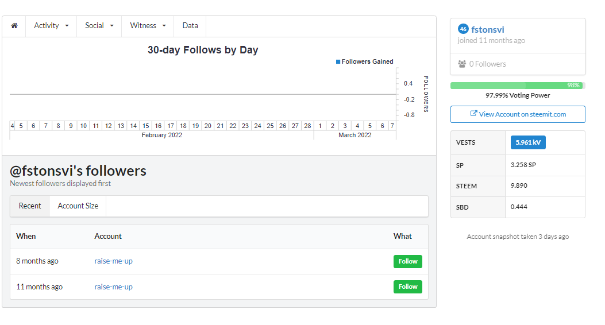Open the Social dropdown menu
Image resolution: width=605 pixels, height=325 pixels.
coord(99,26)
